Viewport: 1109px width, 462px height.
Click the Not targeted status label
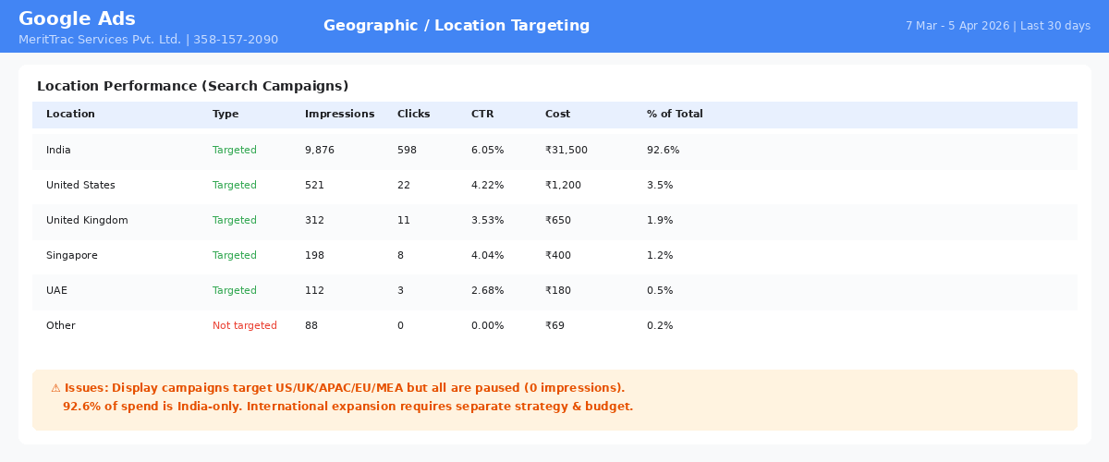[x=245, y=326]
